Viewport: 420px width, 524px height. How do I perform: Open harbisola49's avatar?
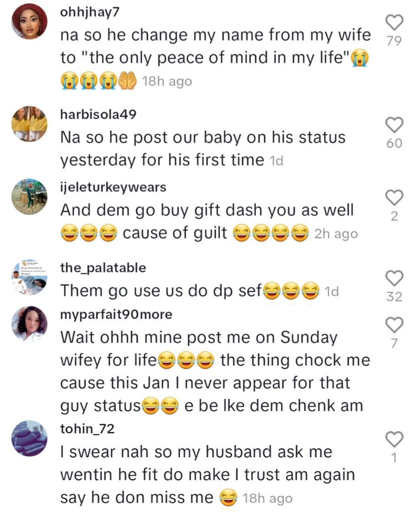click(30, 123)
